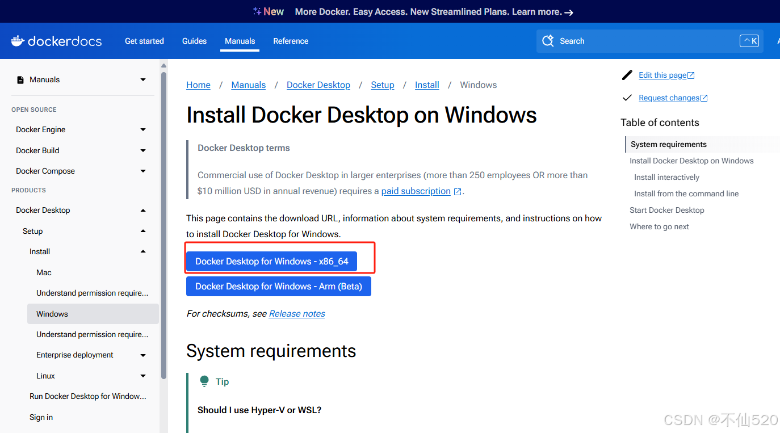
Task: Expand the Docker Compose section arrow
Action: (x=143, y=171)
